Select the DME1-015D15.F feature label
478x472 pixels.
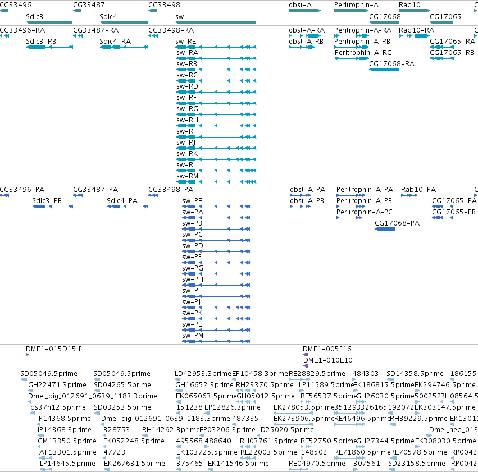point(54,349)
